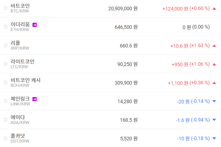This screenshot has height=147, width=221.
Task: Mark Bitcoin Cash as favorite star
Action: [x=6, y=82]
